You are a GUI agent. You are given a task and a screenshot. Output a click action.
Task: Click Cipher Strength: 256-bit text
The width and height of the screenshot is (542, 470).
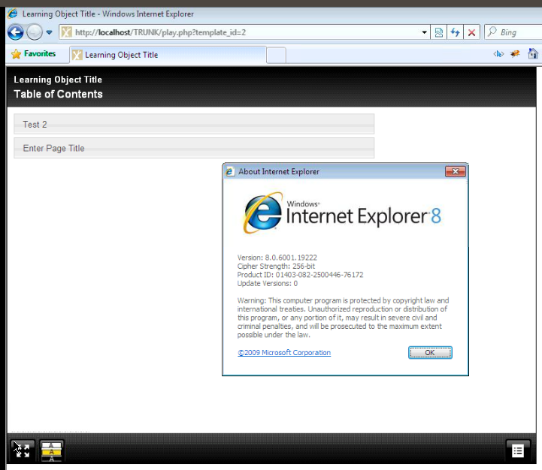pos(276,267)
